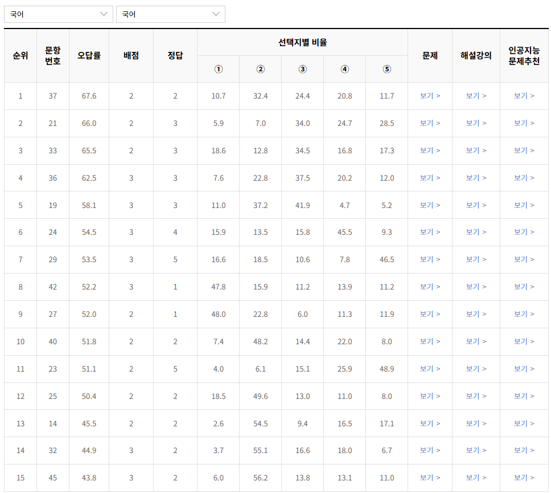The image size is (551, 493).
Task: Open 해설강의 보기 for question 37
Action: (475, 96)
